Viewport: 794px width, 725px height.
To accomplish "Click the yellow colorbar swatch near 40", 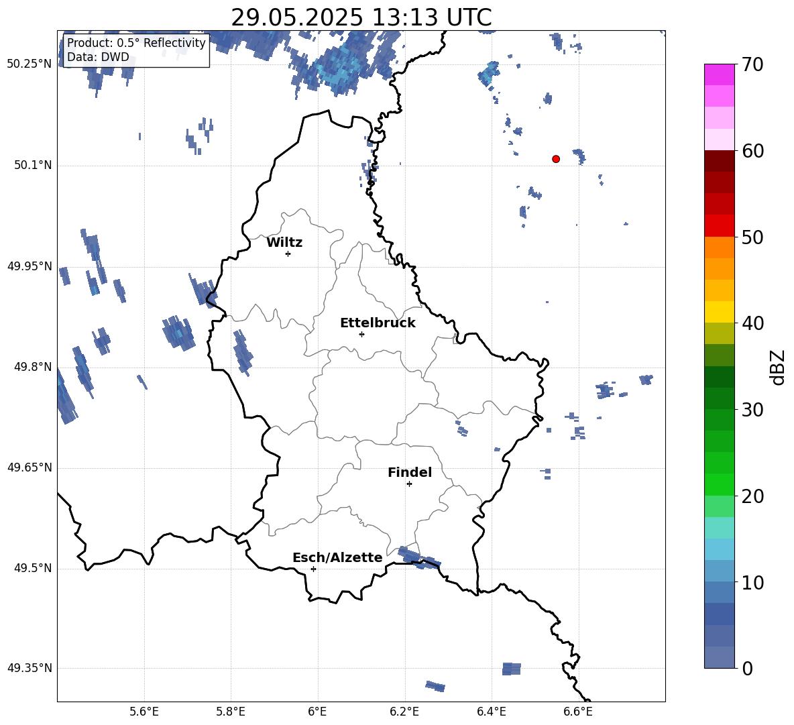I will coord(720,312).
